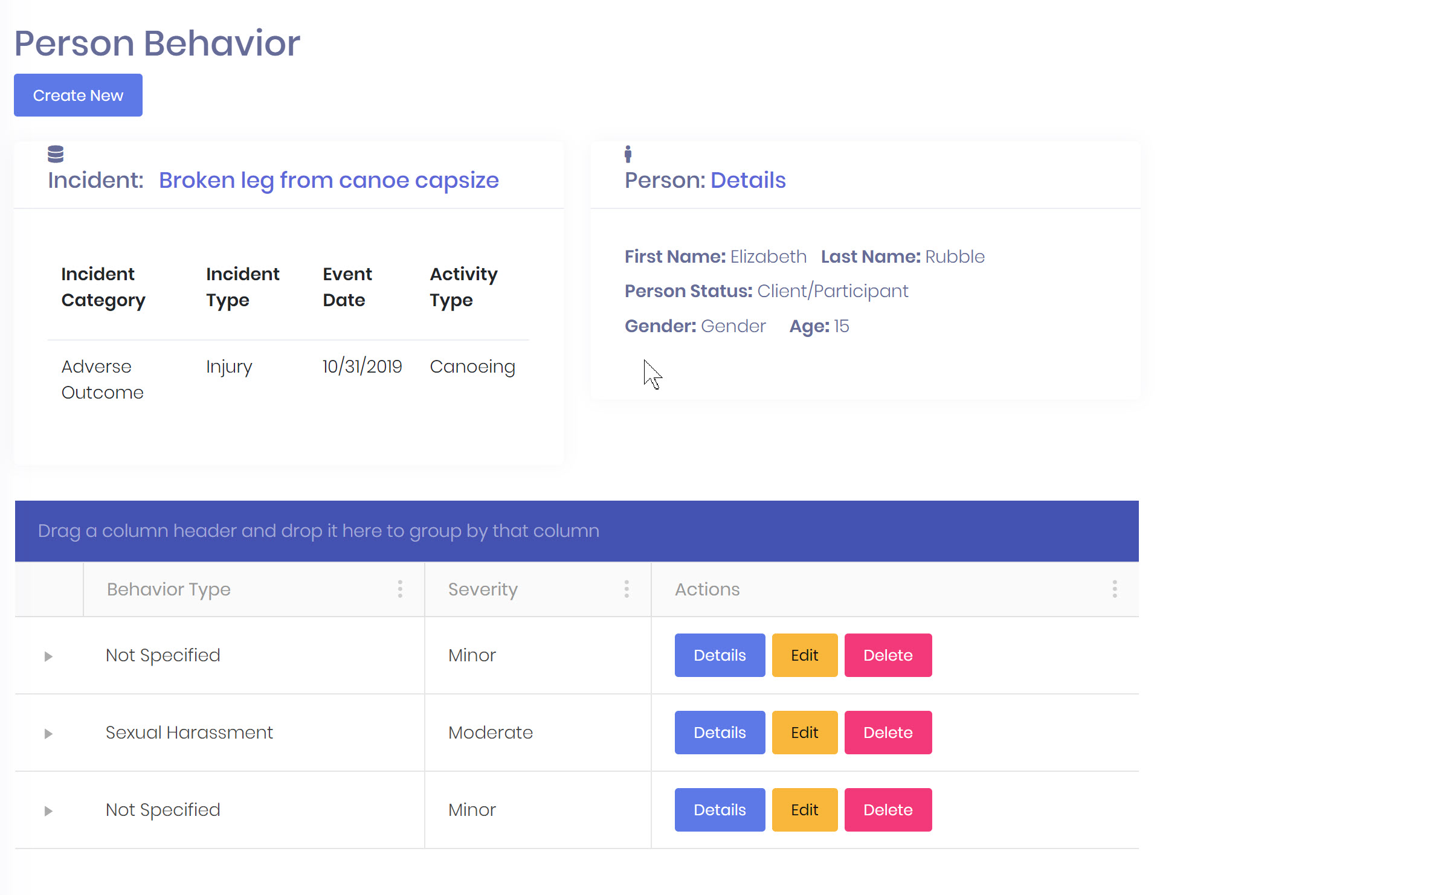Click the Client/Participant status value
This screenshot has height=895, width=1450.
click(833, 291)
